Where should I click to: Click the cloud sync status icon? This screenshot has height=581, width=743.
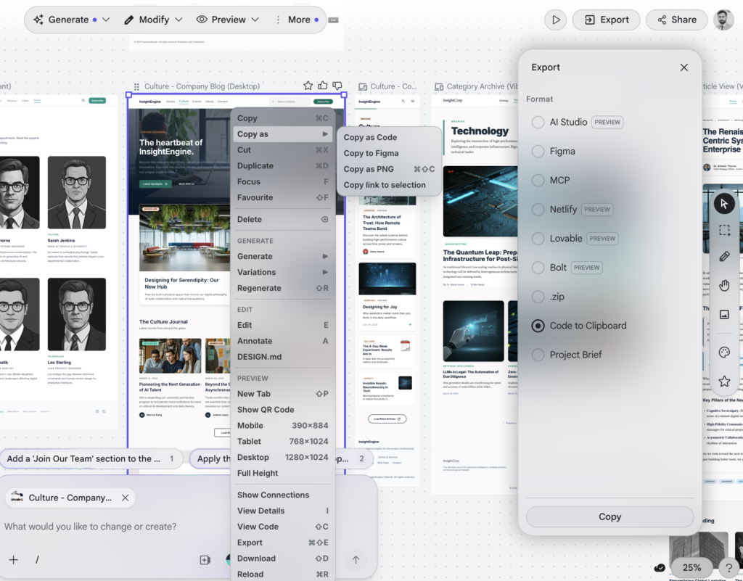[x=660, y=567]
